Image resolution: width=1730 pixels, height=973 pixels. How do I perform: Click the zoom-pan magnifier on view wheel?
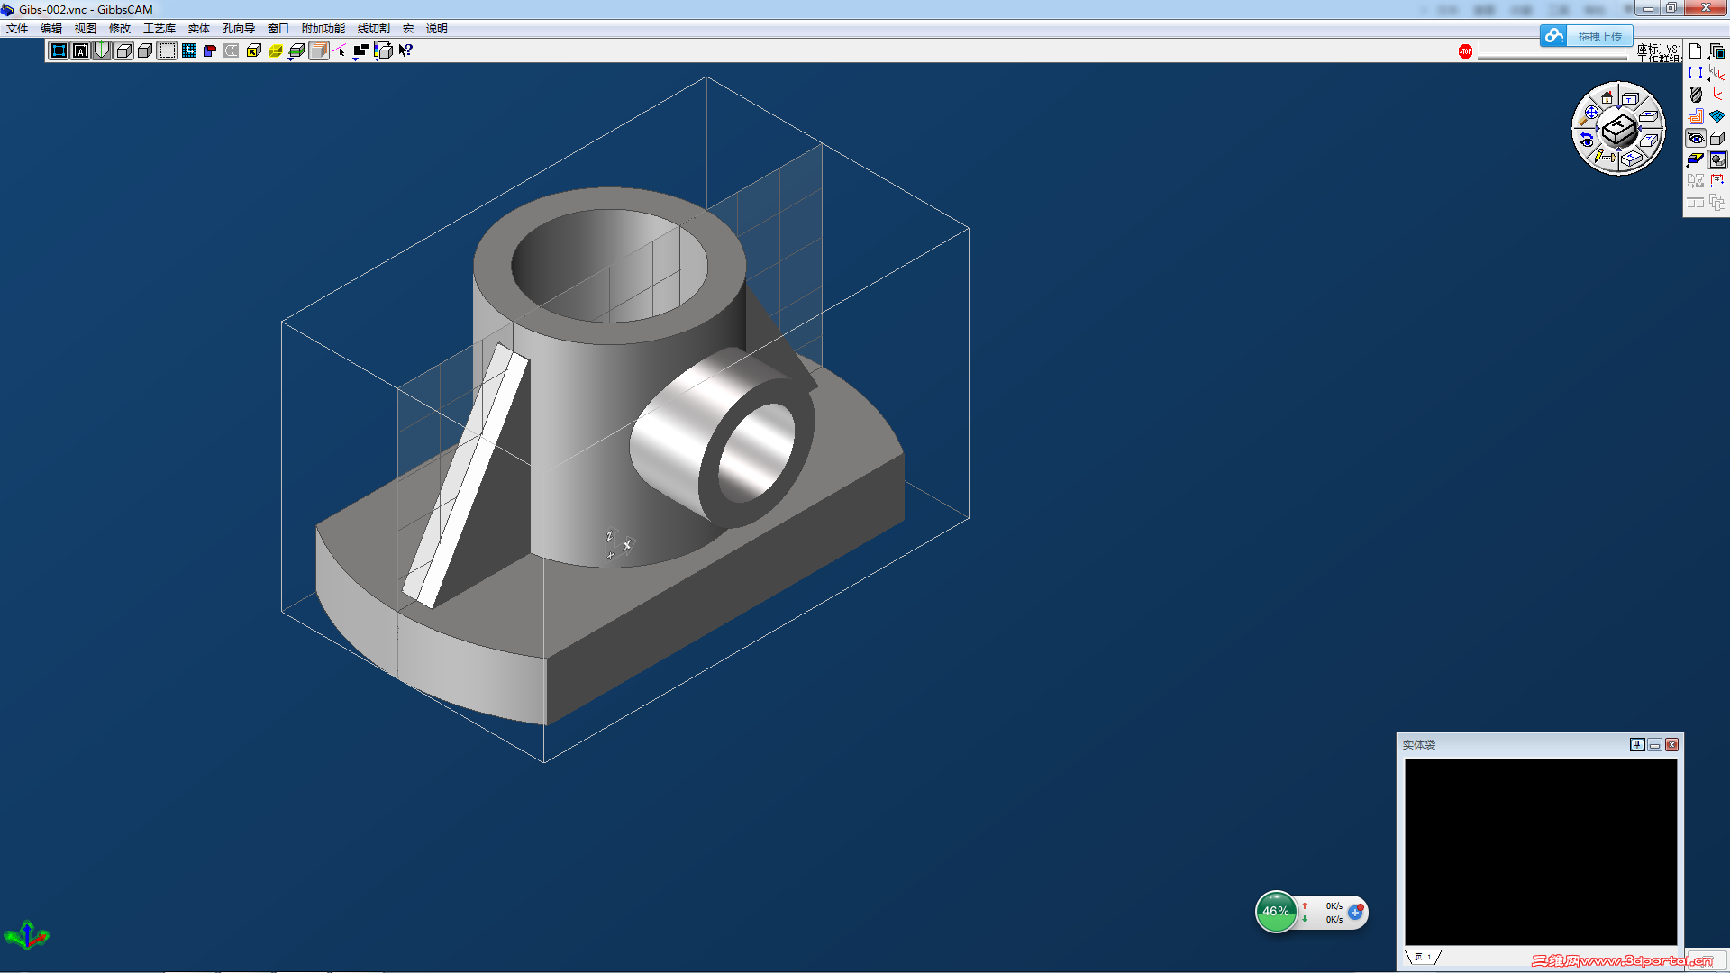[x=1589, y=115]
